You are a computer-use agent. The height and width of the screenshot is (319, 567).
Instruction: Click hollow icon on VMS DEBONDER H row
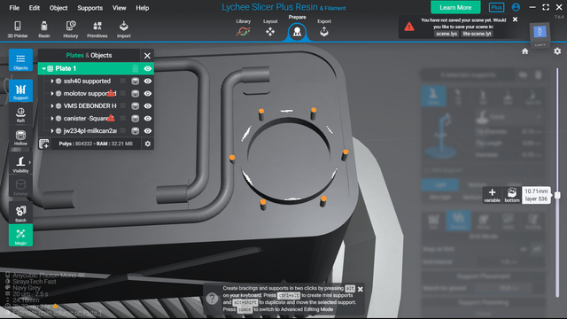pyautogui.click(x=136, y=106)
